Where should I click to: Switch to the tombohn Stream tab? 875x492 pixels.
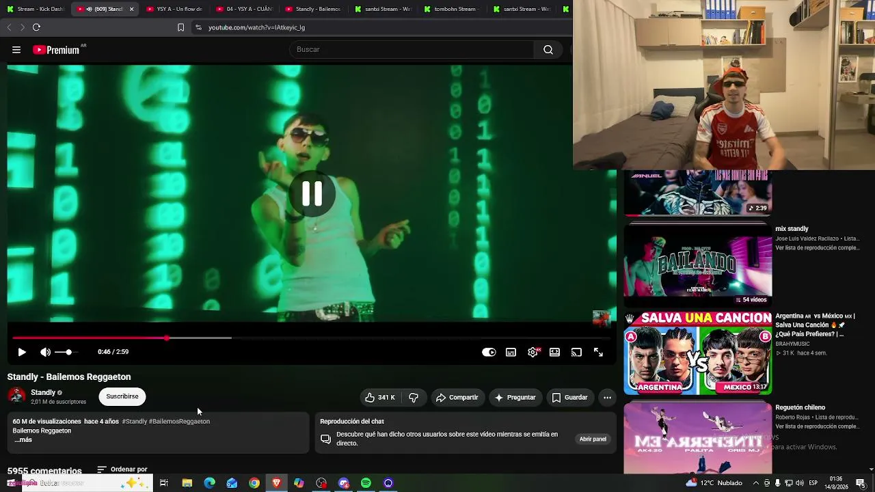click(x=452, y=9)
